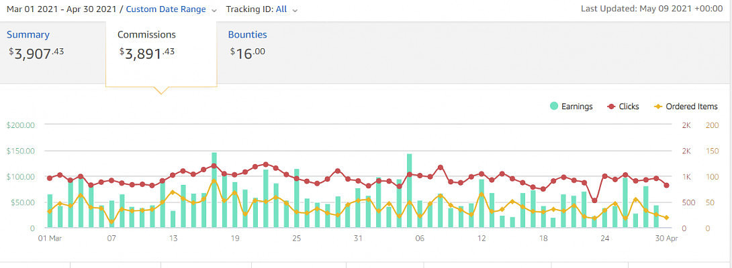
Task: Click the tallest green earnings bar in mid-March
Action: pyautogui.click(x=214, y=191)
